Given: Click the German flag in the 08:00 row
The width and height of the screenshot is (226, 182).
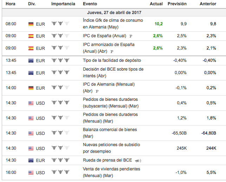Looking at the screenshot, I should 31,24.
